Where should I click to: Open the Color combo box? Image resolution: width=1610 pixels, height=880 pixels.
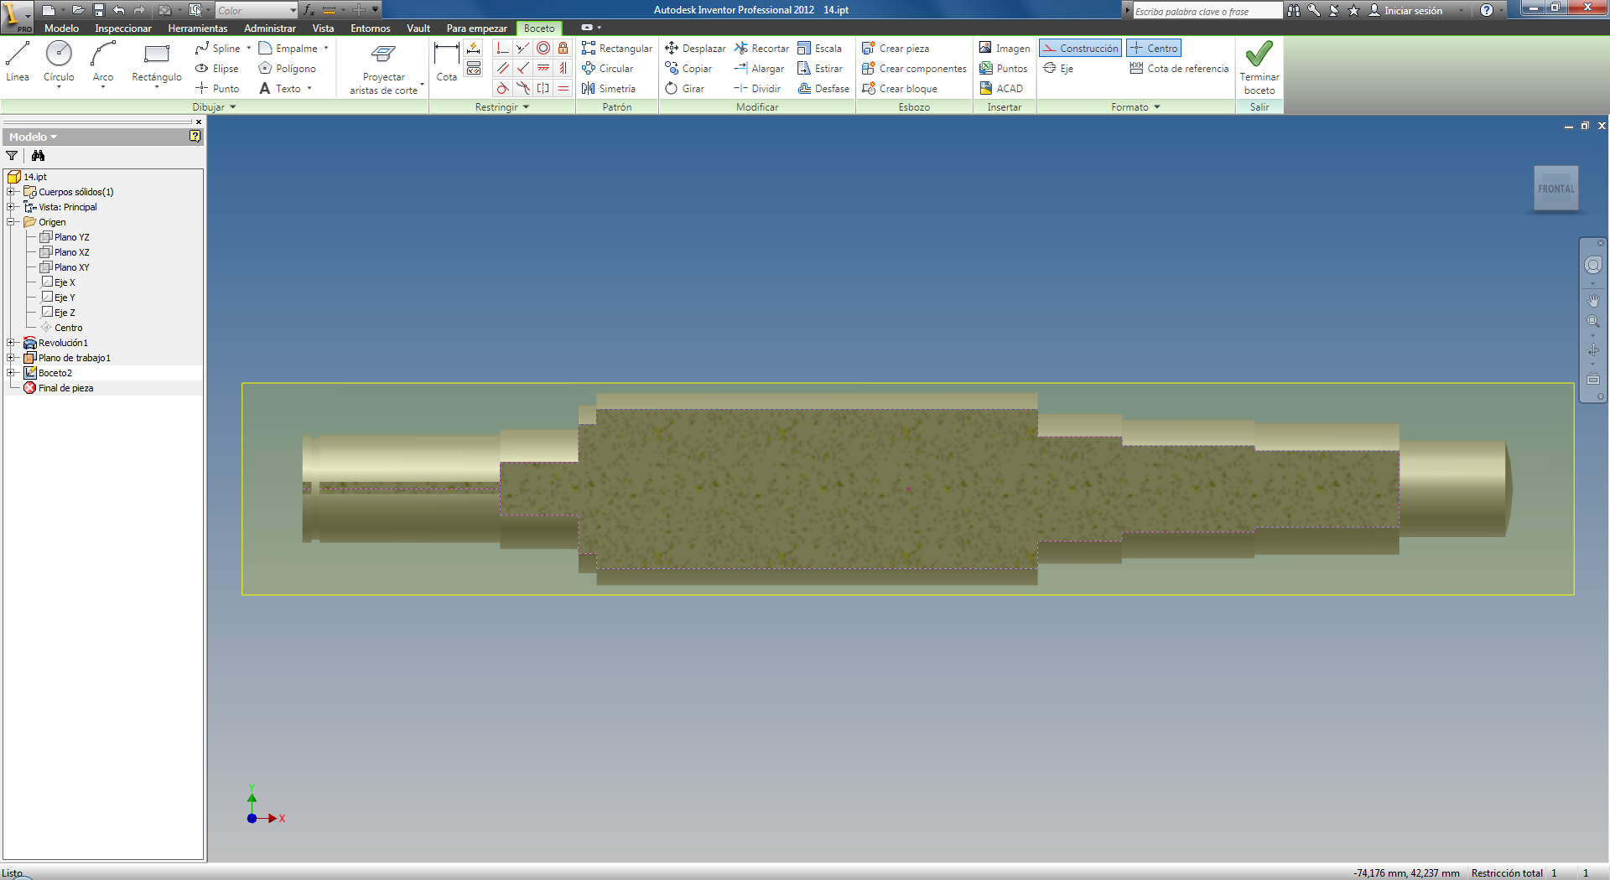click(x=257, y=10)
